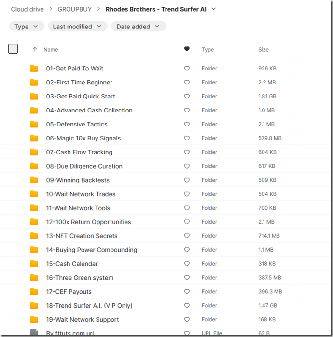This screenshot has width=333, height=337.
Task: Click the sort arrow beside Name column
Action: [34, 49]
